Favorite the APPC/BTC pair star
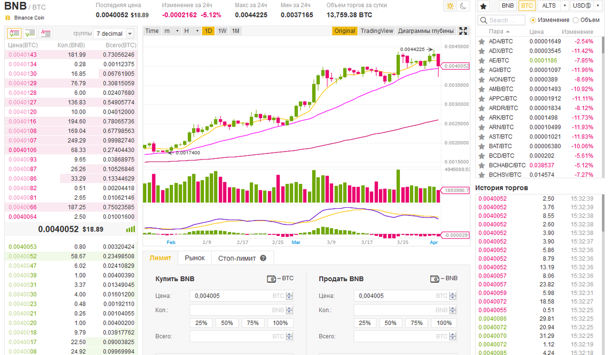The height and width of the screenshot is (355, 612). [x=481, y=98]
